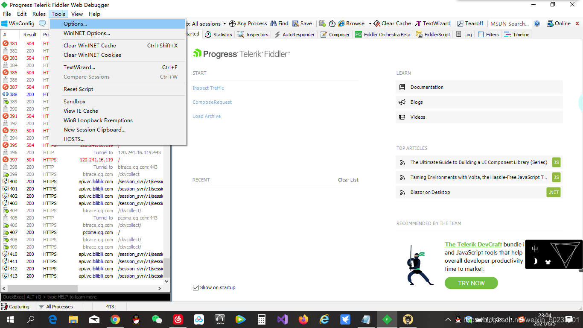Open Windows Start menu
583x328 pixels.
click(10, 319)
